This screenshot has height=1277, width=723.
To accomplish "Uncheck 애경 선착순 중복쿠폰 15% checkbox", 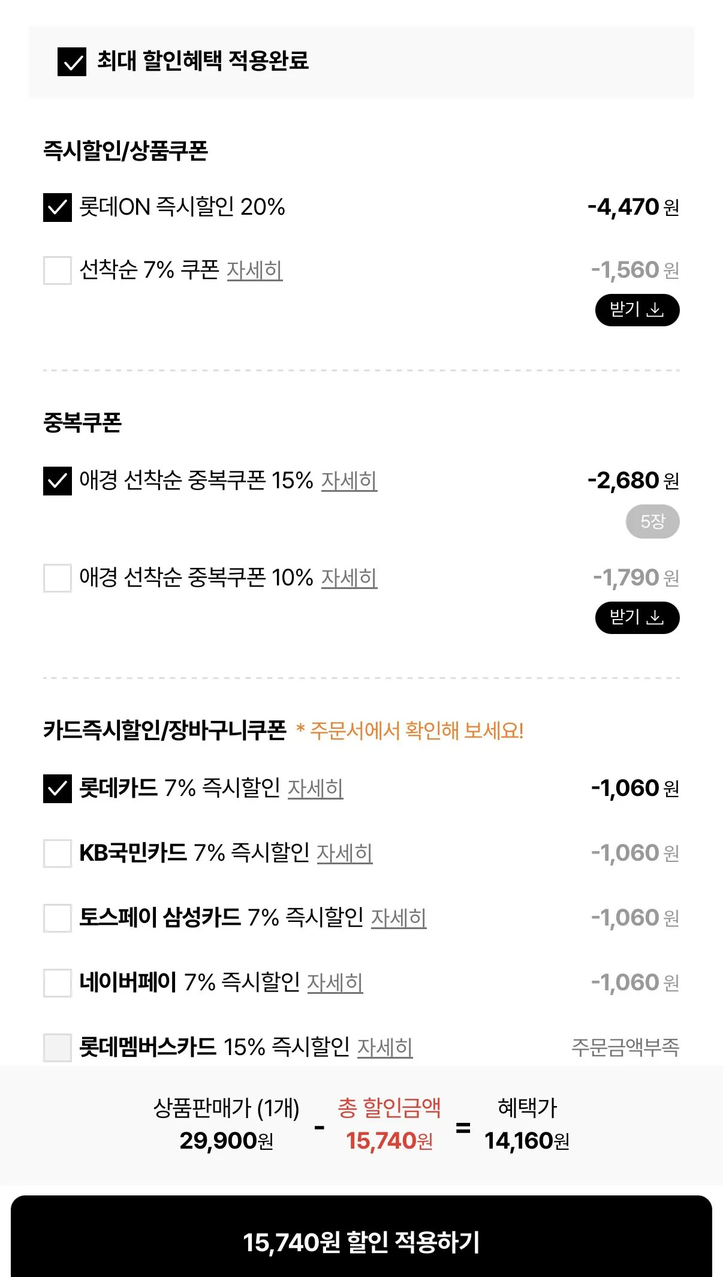I will point(58,481).
